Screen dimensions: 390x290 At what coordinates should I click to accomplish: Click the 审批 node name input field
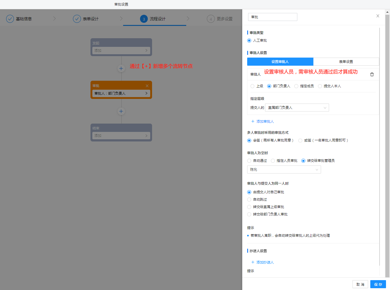[x=272, y=17]
